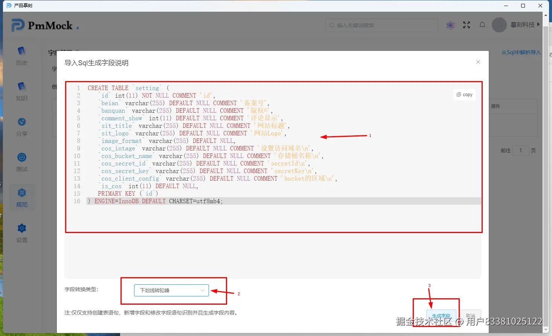The image size is (552, 336).
Task: Click the image_format line in editor
Action: click(167, 141)
